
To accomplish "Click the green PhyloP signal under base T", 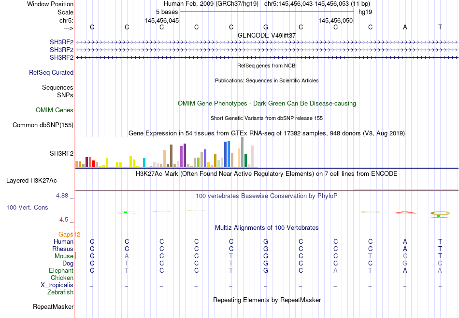I will (x=439, y=216).
